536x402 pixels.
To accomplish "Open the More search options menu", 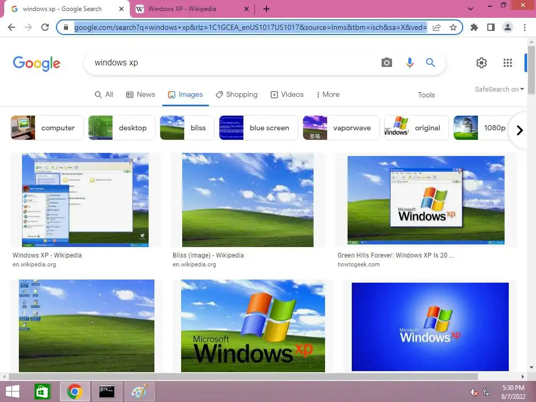I will coord(328,94).
